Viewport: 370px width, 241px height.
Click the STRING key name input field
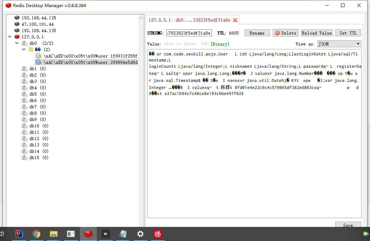(x=189, y=33)
